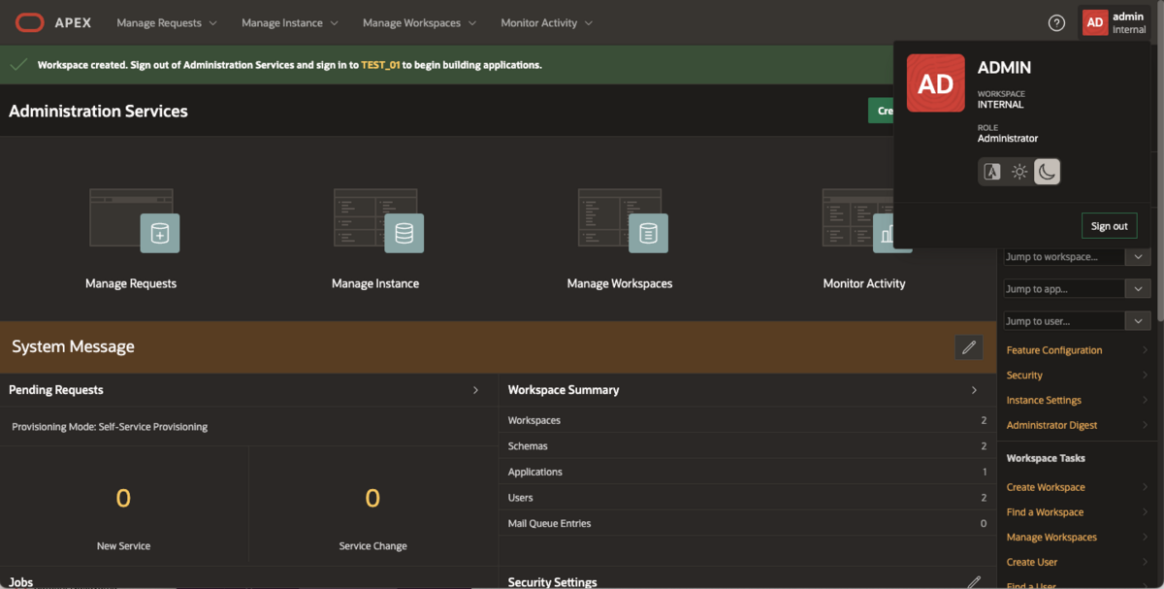The image size is (1164, 589).
Task: Switch to light mode sun icon
Action: click(1019, 172)
